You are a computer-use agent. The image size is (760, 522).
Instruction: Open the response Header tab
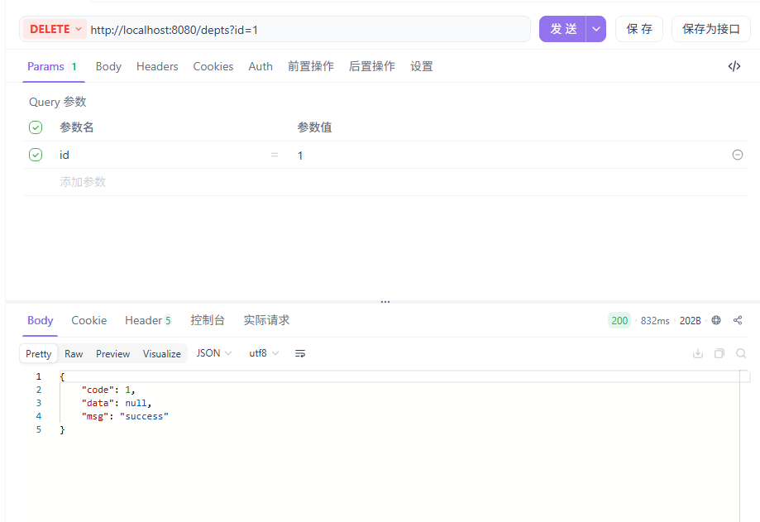(148, 320)
